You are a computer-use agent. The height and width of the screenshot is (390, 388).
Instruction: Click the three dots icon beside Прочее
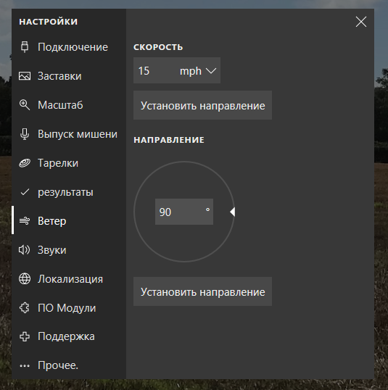pyautogui.click(x=25, y=365)
